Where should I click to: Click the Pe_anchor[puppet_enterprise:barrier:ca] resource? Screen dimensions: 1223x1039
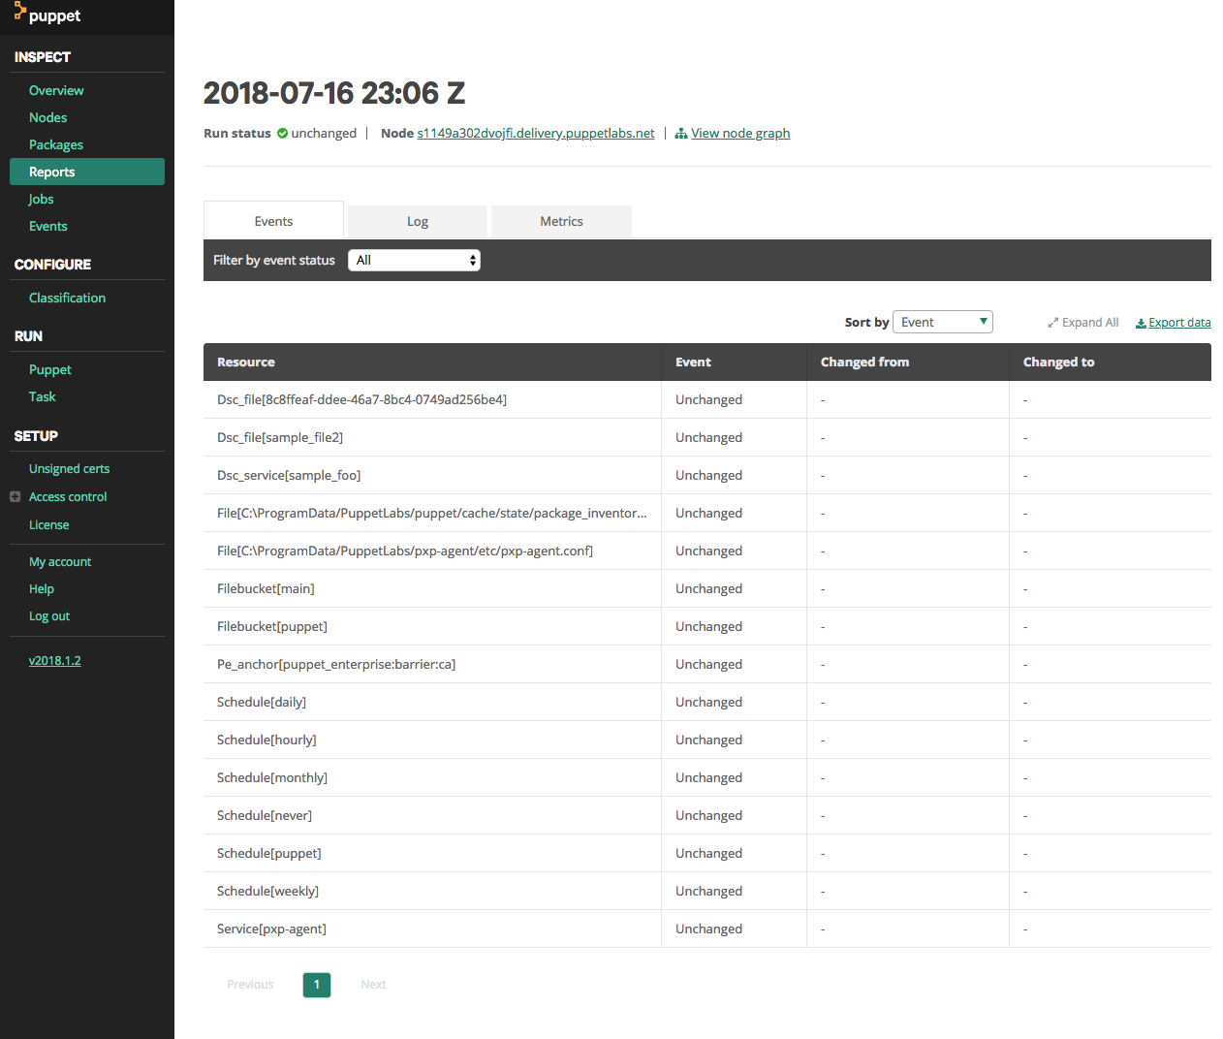tap(336, 664)
